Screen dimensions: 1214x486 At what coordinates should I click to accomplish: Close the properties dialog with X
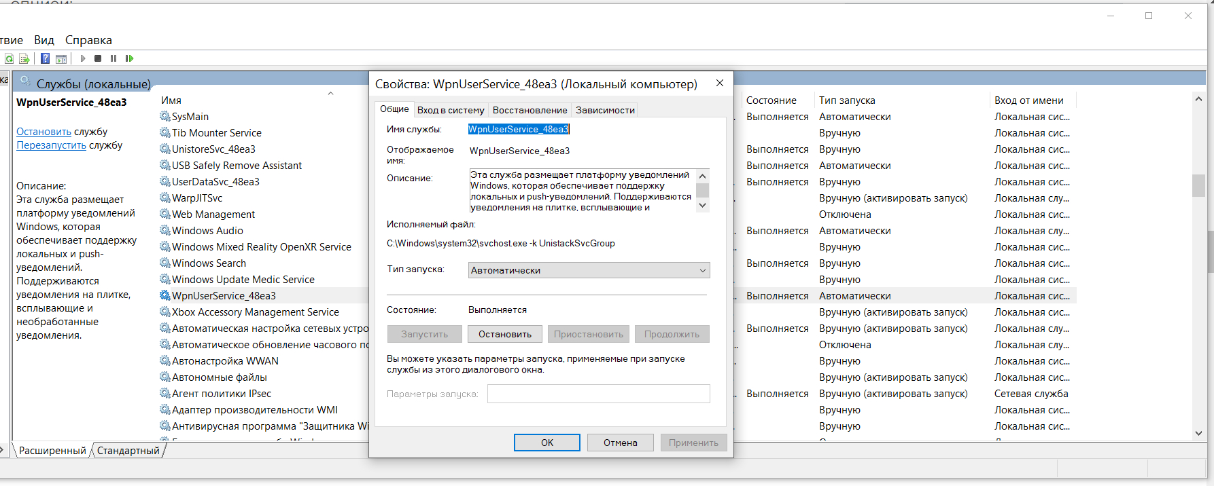click(720, 83)
